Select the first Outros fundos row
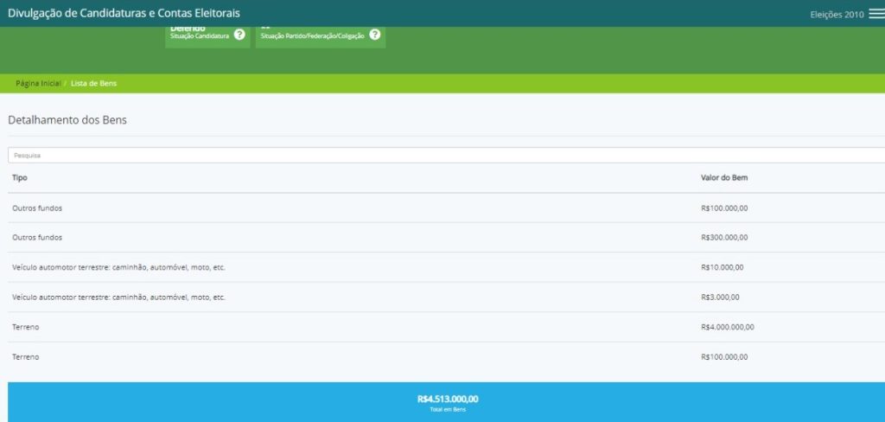The height and width of the screenshot is (422, 885). click(x=37, y=208)
